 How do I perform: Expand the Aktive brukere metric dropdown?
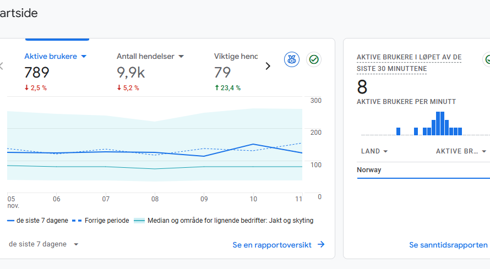pyautogui.click(x=84, y=56)
